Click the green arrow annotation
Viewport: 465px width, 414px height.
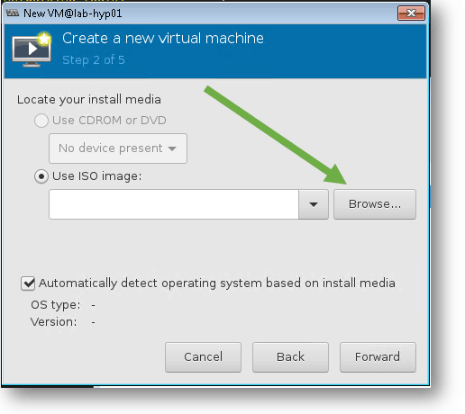coord(276,135)
